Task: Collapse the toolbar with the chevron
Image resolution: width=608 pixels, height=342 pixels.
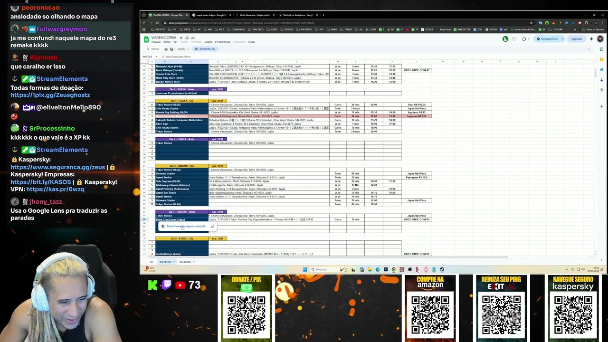Action: (588, 49)
